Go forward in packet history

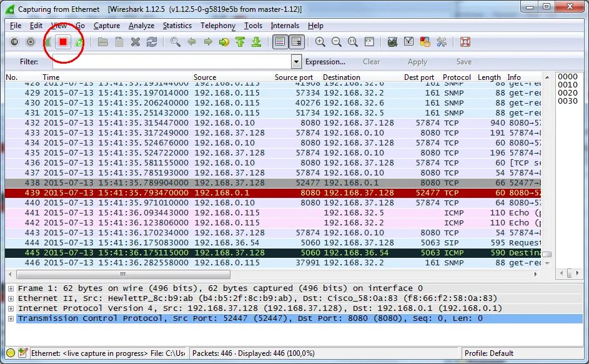[208, 42]
